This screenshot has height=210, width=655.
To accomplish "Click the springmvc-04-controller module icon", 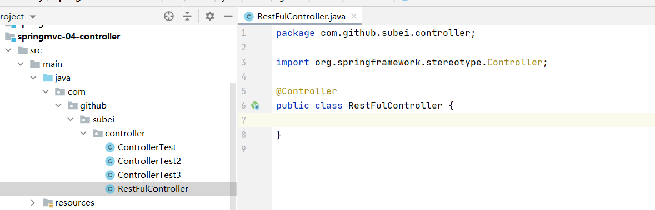I will 10,37.
